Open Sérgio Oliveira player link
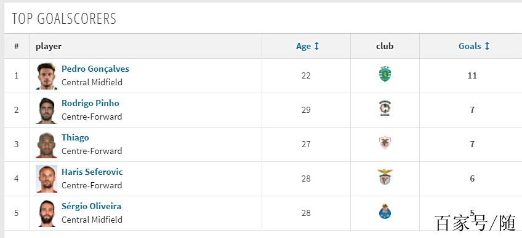The width and height of the screenshot is (522, 238). pyautogui.click(x=91, y=206)
